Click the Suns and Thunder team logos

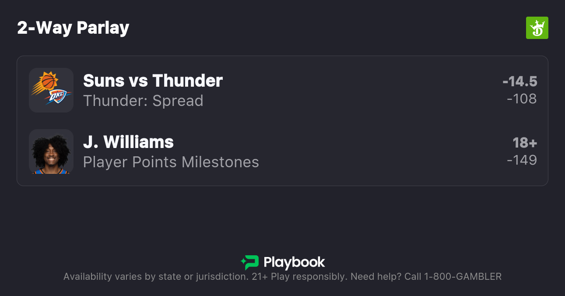[51, 90]
